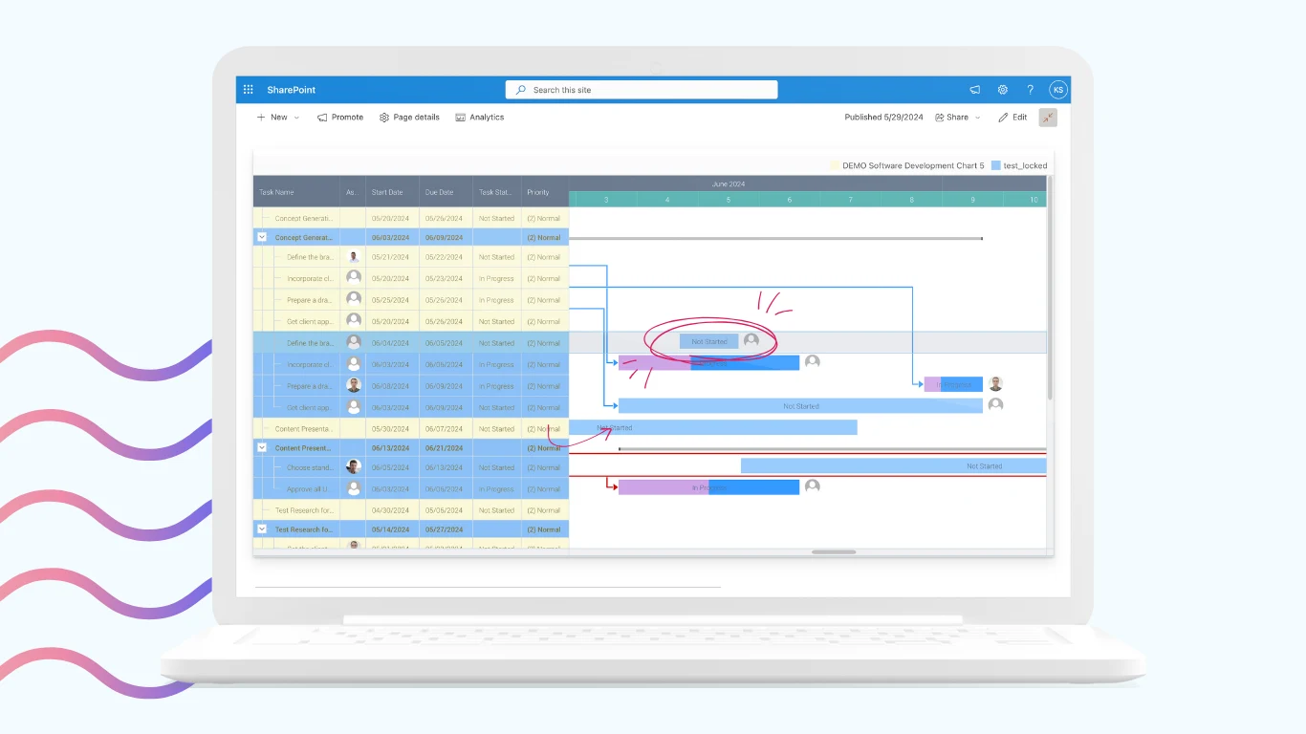Click the horizontal scrollbar thumb below the chart
Screen dimensions: 1306x734
click(x=834, y=551)
